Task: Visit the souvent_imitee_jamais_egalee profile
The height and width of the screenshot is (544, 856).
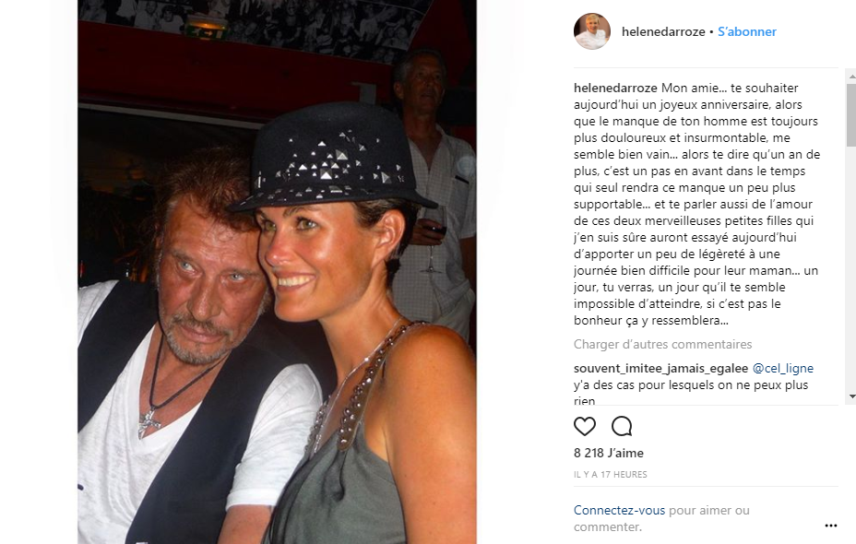Action: coord(660,368)
